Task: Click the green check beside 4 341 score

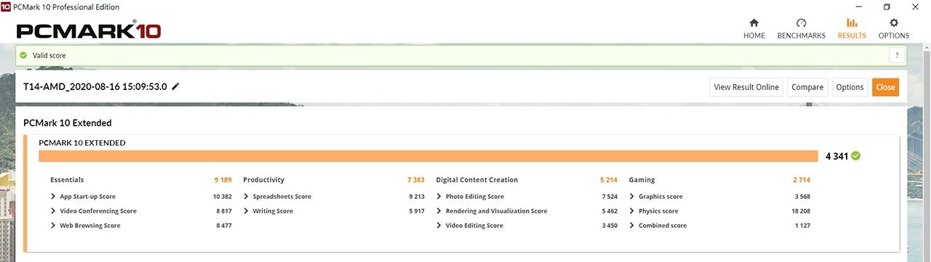Action: [856, 155]
